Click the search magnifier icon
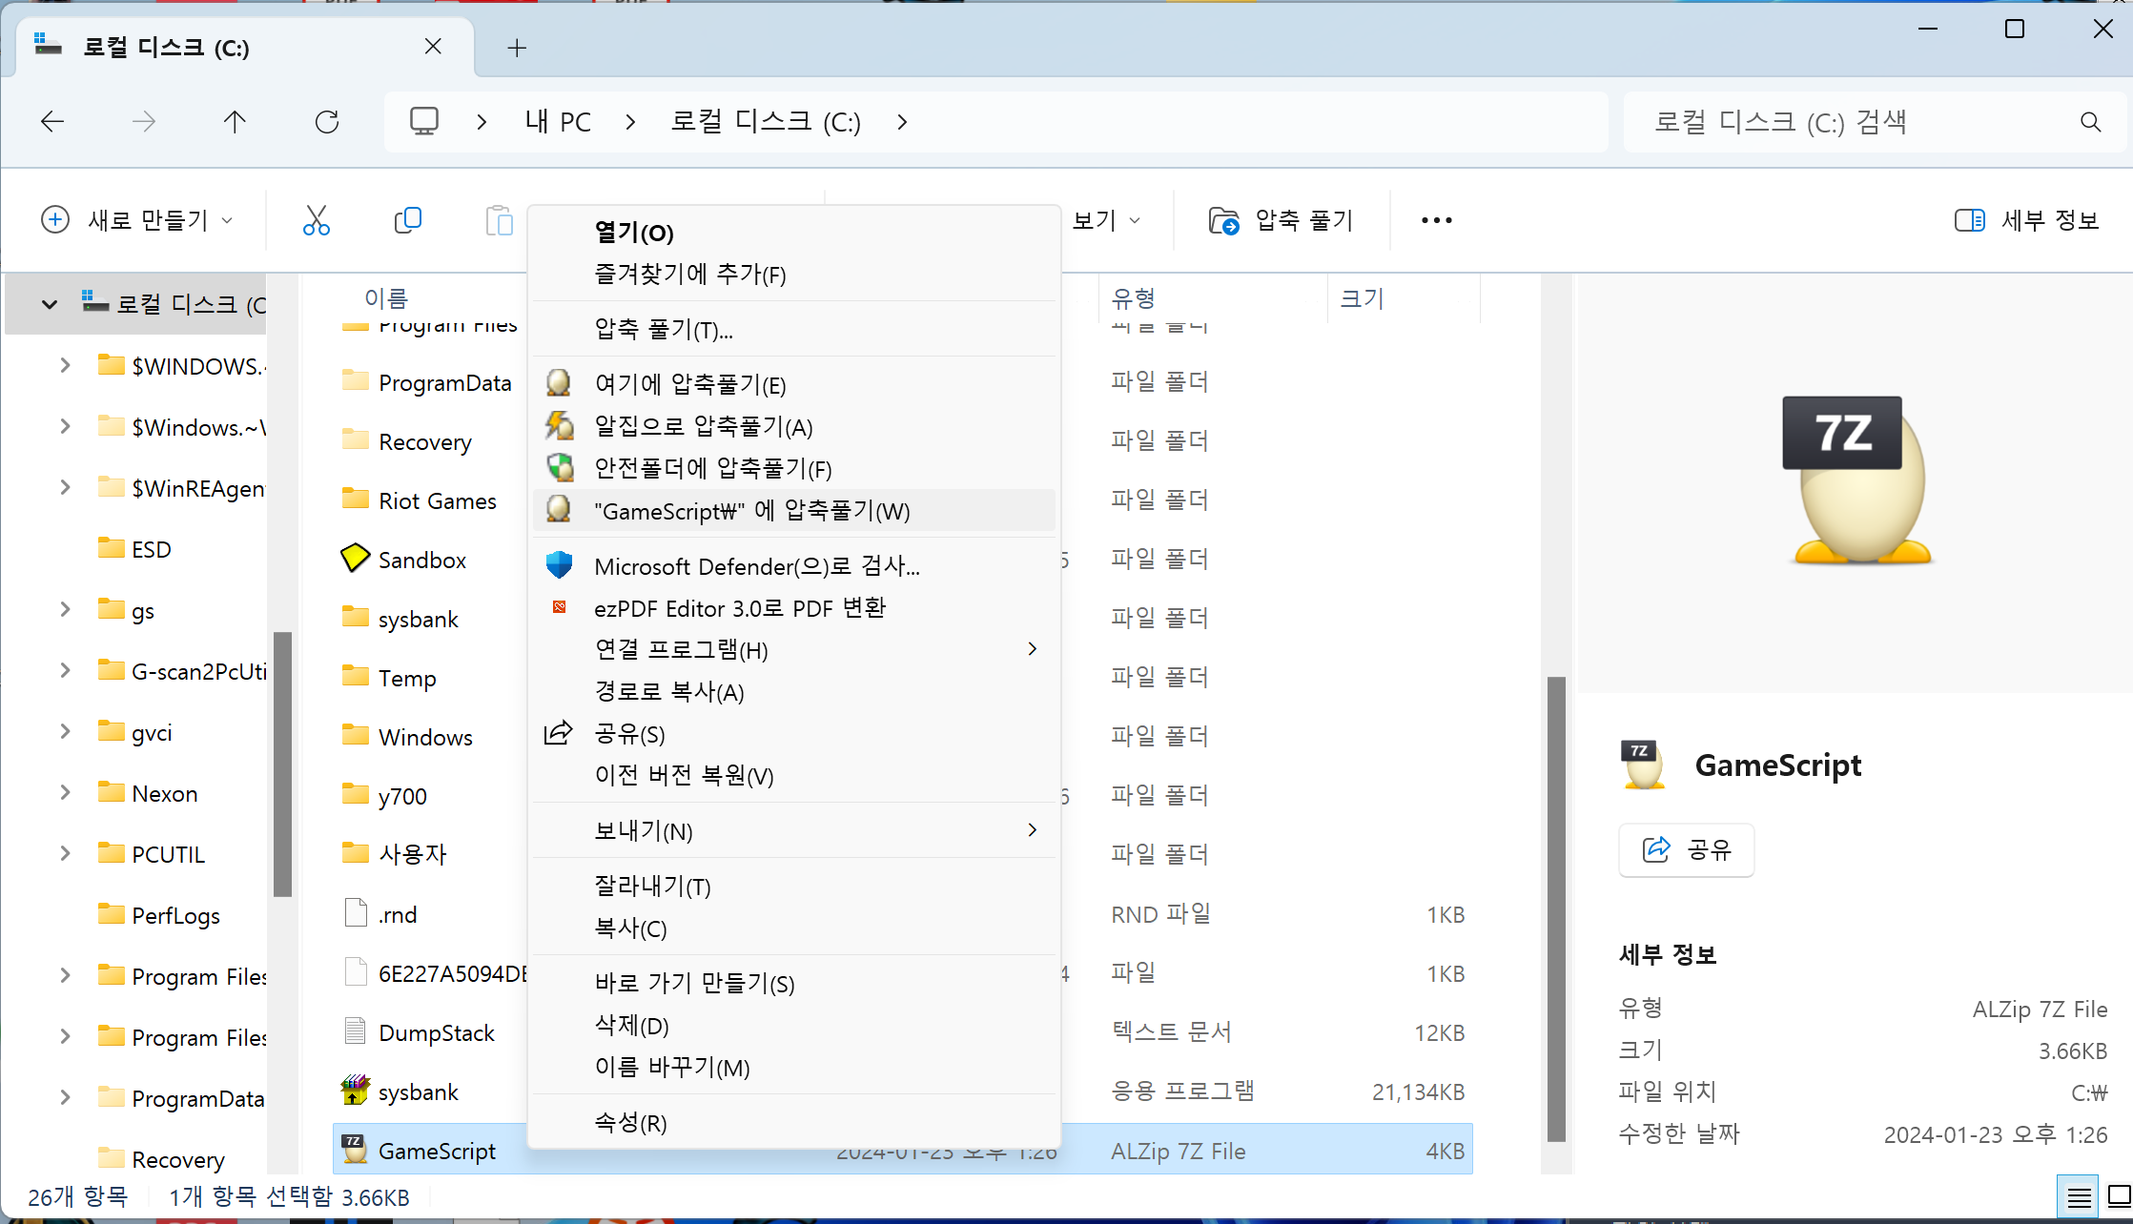This screenshot has height=1224, width=2133. 2090,122
